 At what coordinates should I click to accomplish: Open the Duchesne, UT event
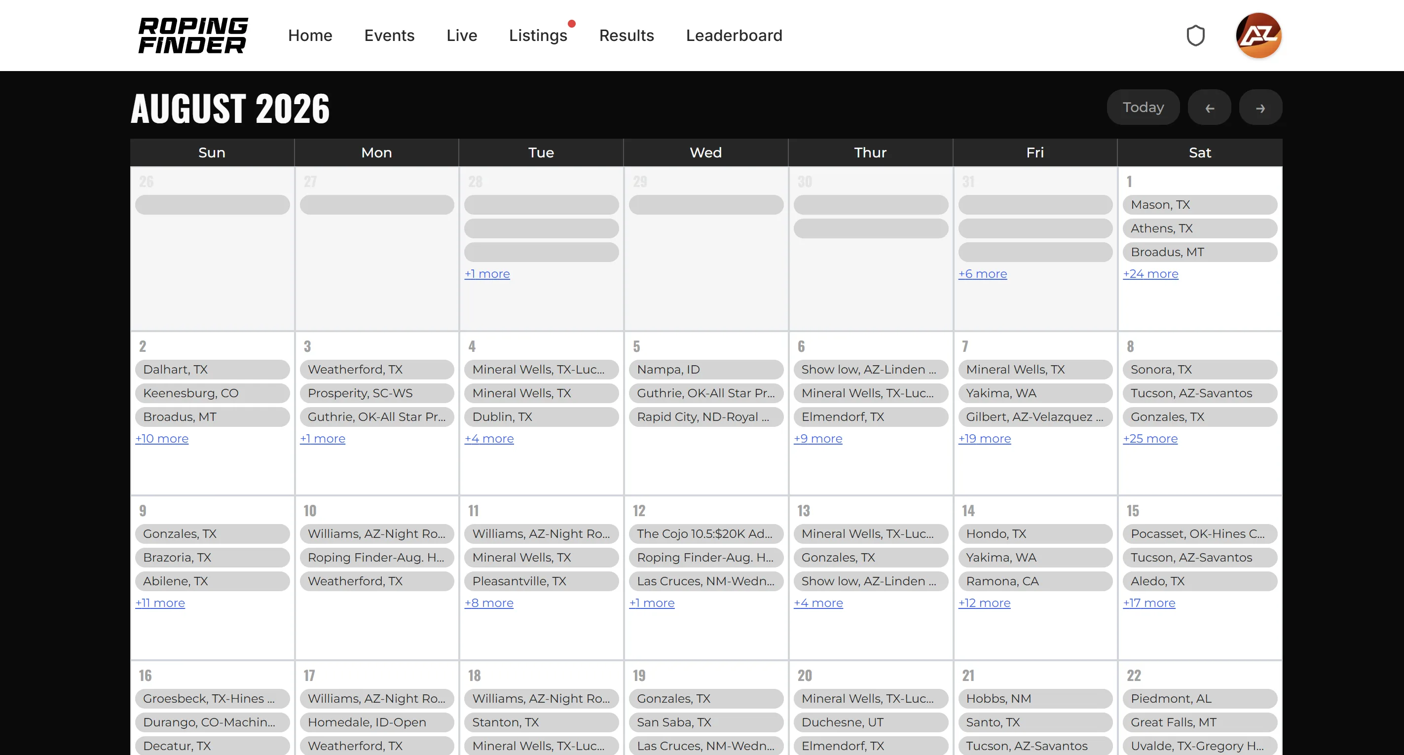click(x=870, y=722)
